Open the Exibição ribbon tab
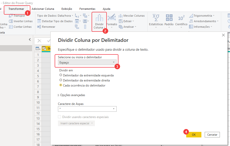Screen dimensions: 230x146 [67, 9]
